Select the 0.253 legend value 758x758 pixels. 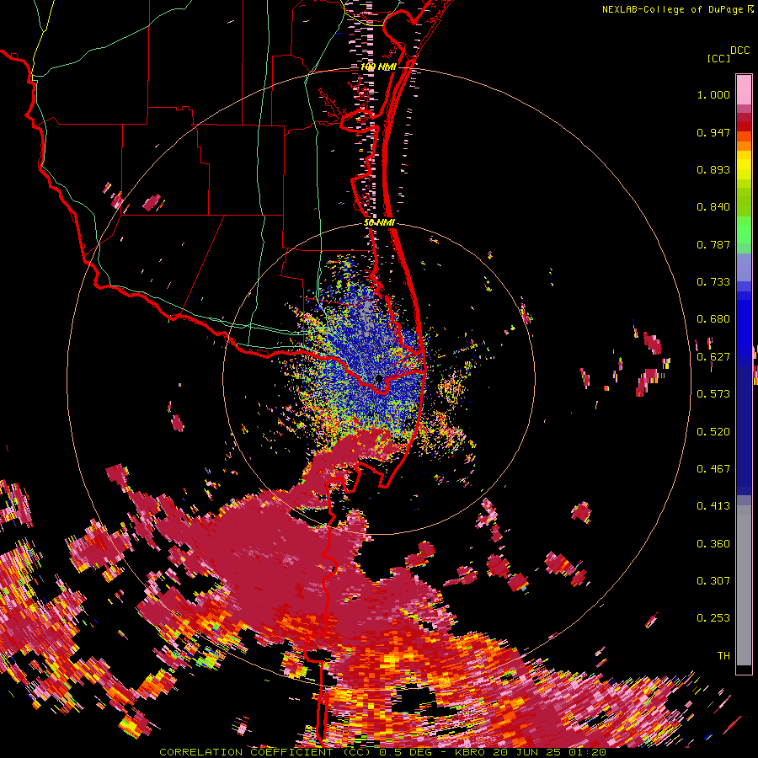(713, 618)
